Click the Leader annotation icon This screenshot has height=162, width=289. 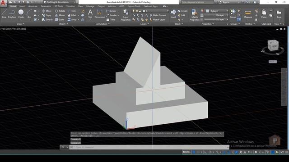pos(108,15)
